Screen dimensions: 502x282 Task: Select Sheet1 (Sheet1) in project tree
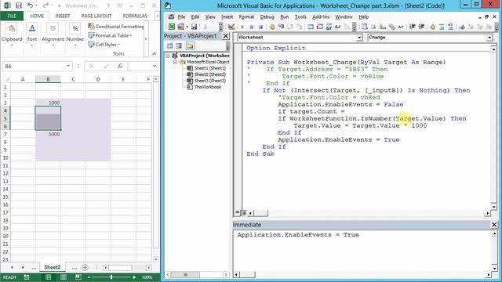coord(210,68)
